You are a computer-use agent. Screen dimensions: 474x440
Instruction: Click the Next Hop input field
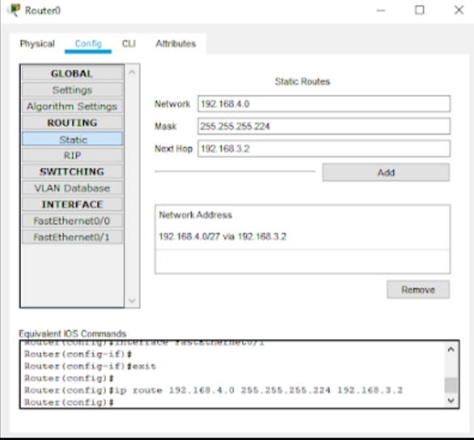click(324, 148)
